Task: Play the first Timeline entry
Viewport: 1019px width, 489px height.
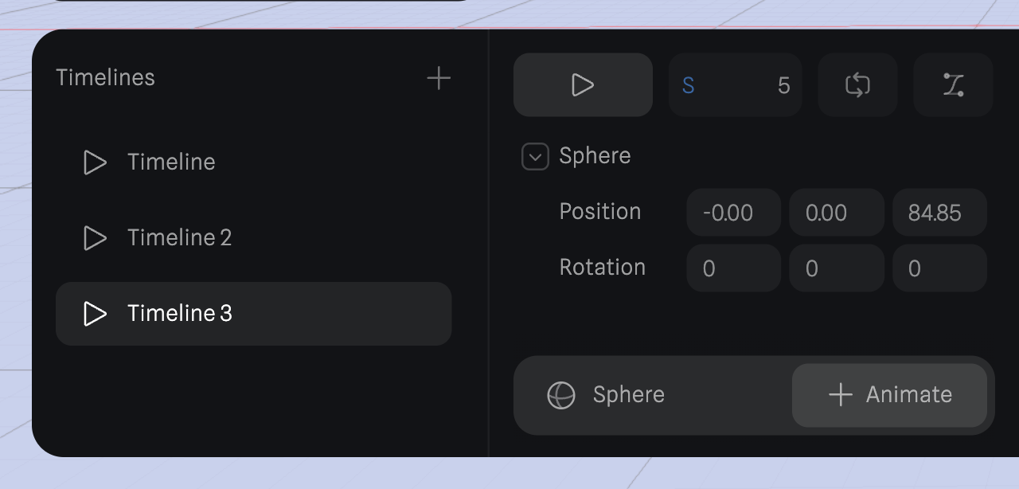Action: pos(95,162)
